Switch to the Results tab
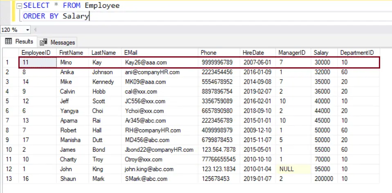This screenshot has width=392, height=193. tap(19, 42)
